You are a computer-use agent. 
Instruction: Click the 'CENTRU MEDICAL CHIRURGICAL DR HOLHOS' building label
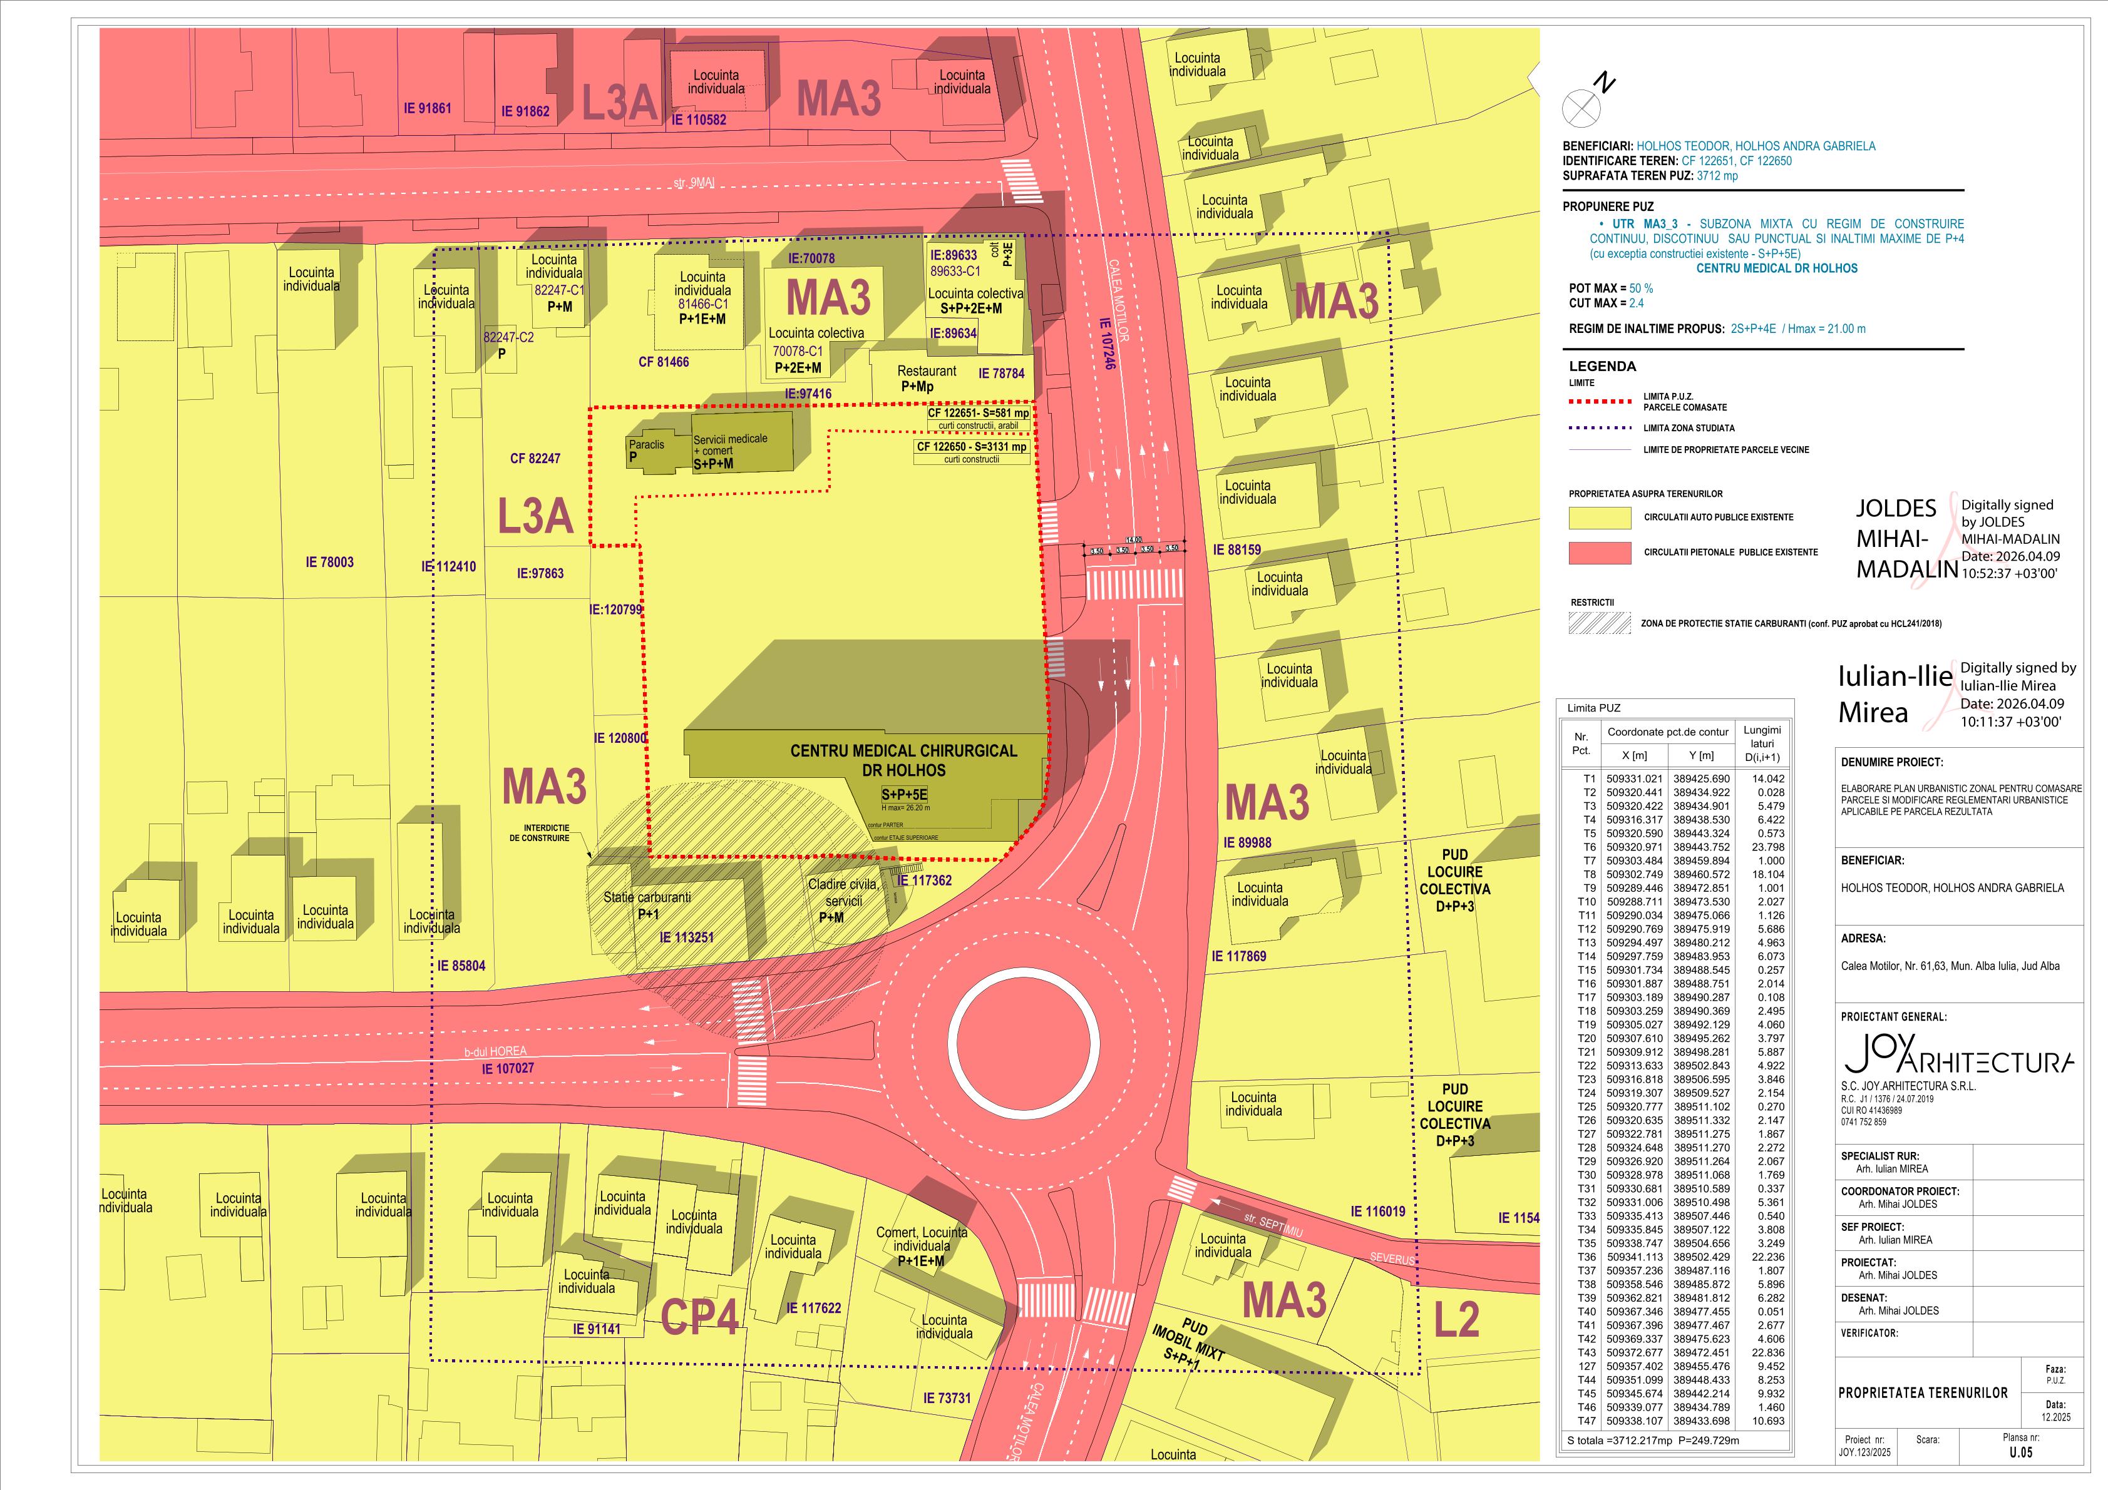click(903, 760)
